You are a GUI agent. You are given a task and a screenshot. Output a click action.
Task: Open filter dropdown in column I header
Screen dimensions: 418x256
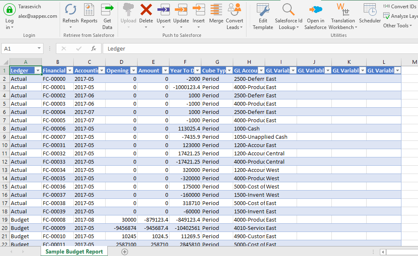click(x=293, y=70)
